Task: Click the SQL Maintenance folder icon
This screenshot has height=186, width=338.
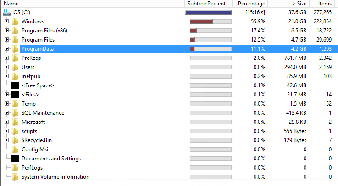Action: pos(15,113)
